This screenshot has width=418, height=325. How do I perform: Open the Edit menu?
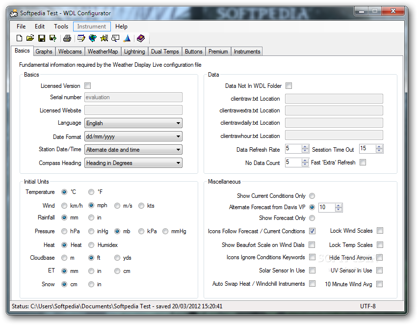(39, 27)
